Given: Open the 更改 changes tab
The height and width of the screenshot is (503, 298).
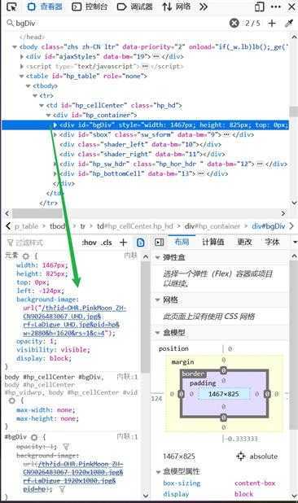Looking at the screenshot, I should point(244,242).
